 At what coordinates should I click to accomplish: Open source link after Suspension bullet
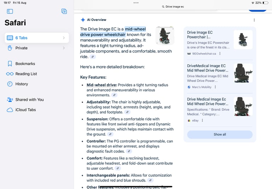[x=110, y=134]
